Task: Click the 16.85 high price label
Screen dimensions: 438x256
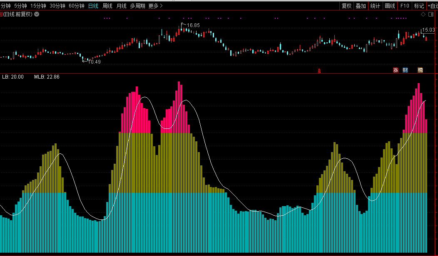Action: tap(193, 25)
